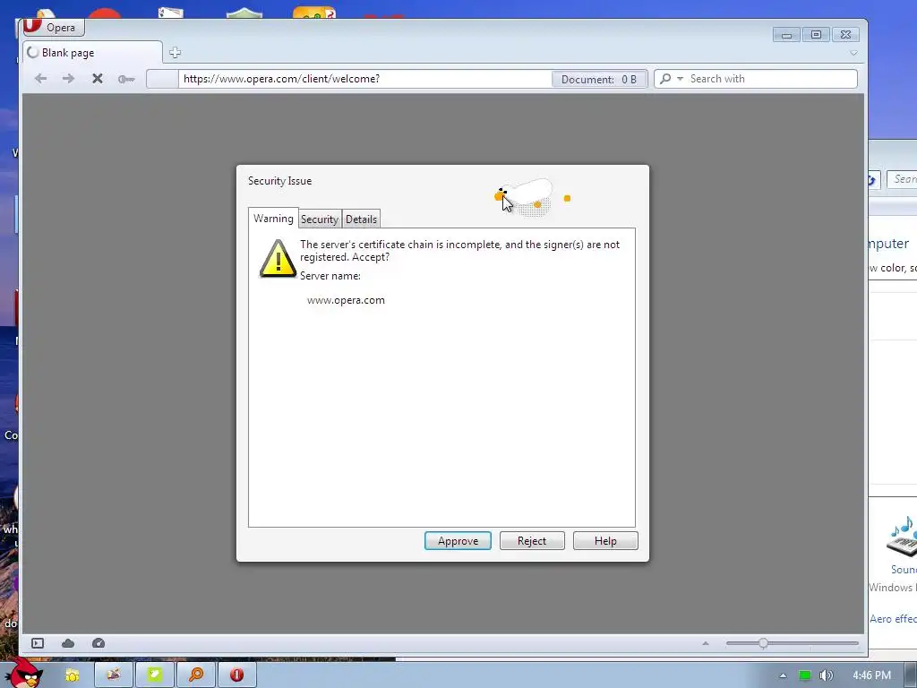
Task: Maximize the Opera window
Action: coord(816,35)
